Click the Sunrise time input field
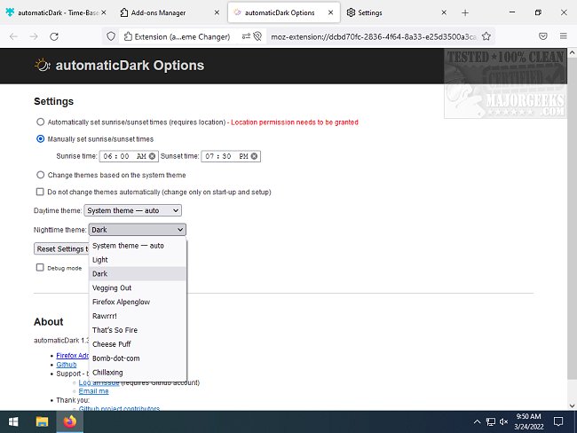The image size is (577, 433). click(129, 156)
